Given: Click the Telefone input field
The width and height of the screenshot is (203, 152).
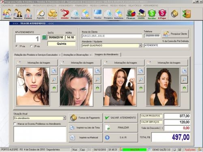Looking at the screenshot, I should click(152, 36).
